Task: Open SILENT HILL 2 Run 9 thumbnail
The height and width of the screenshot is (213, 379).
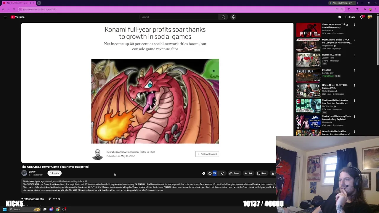Action: [308, 60]
